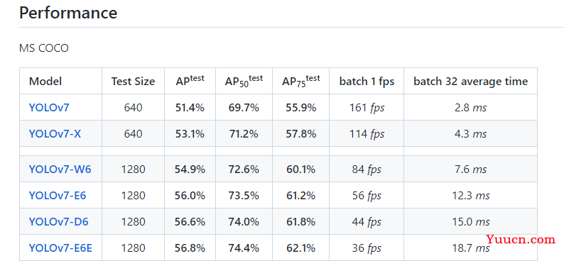Screen dimensions: 564x278
Task: Follow the YOLOv7-W6 link
Action: click(x=60, y=169)
